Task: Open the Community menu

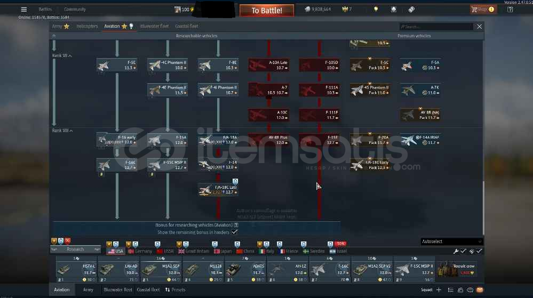Action: pos(75,10)
